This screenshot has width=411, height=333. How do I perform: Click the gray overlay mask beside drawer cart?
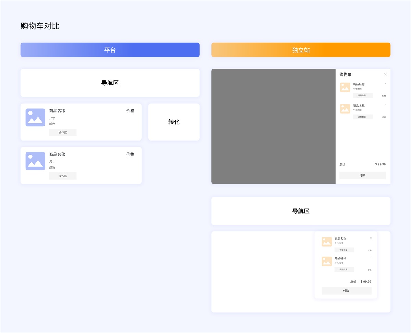pos(273,126)
